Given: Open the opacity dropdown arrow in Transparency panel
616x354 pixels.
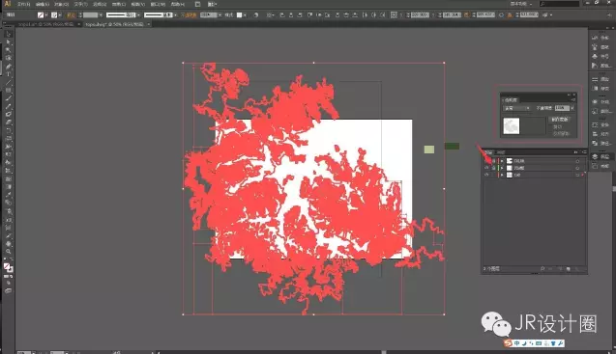Looking at the screenshot, I should pyautogui.click(x=572, y=108).
